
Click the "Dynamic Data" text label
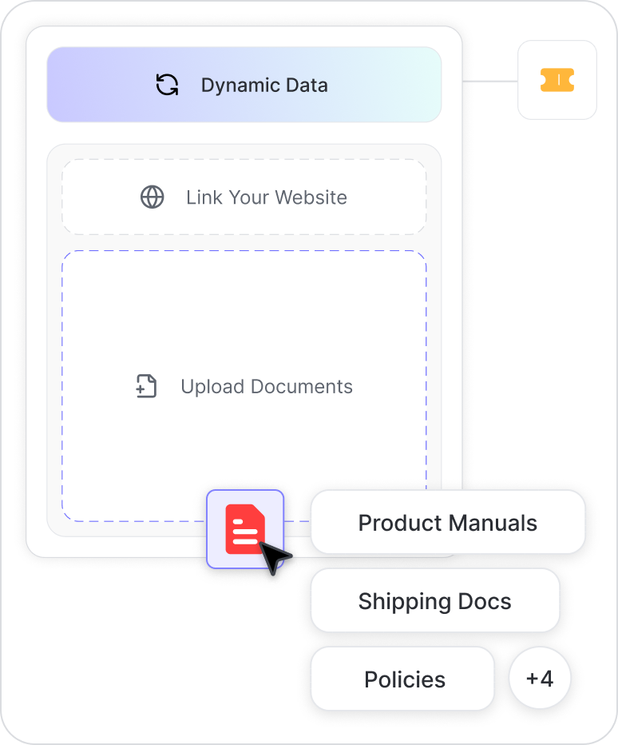click(264, 85)
